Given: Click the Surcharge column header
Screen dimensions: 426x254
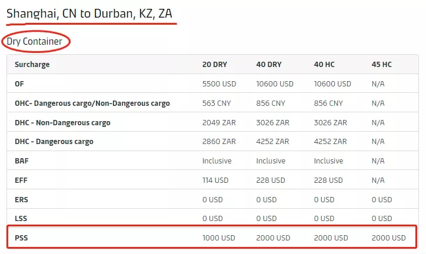Looking at the screenshot, I should 32,65.
